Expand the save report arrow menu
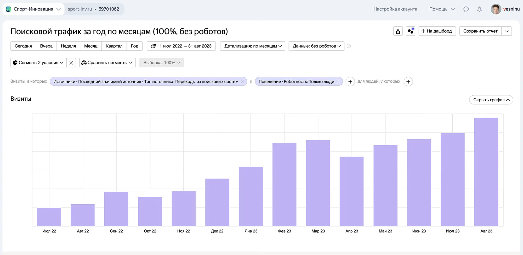523x255 pixels. pyautogui.click(x=507, y=31)
